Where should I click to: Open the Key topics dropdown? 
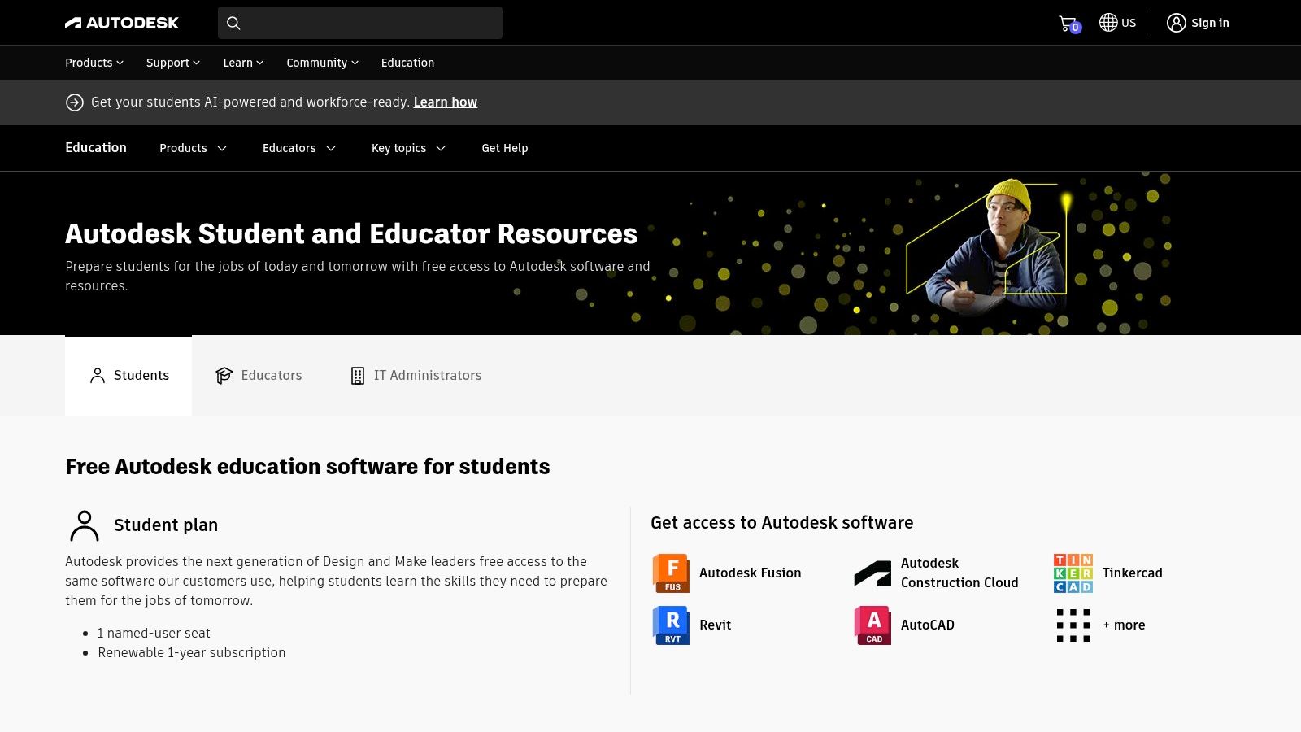pos(408,148)
